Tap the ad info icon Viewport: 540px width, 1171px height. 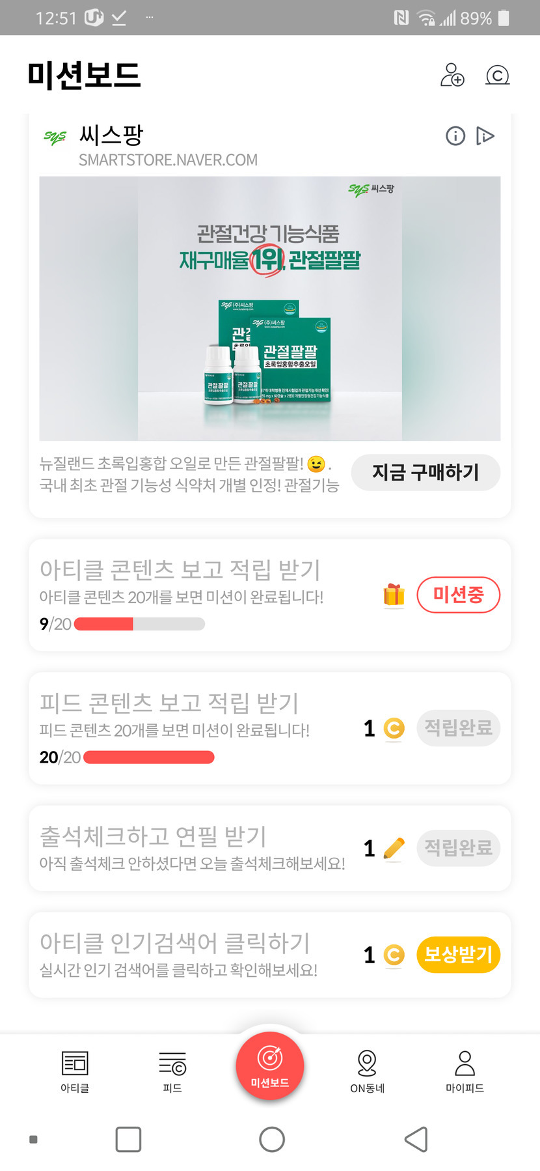(x=455, y=136)
